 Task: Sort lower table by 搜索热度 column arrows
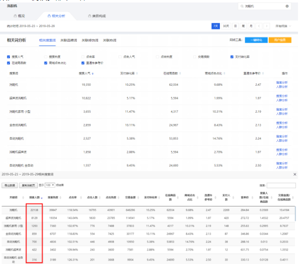[60, 198]
